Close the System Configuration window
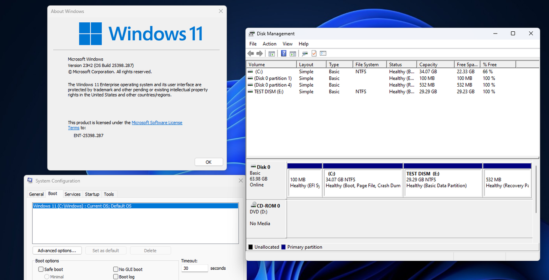The height and width of the screenshot is (280, 549). (x=241, y=181)
